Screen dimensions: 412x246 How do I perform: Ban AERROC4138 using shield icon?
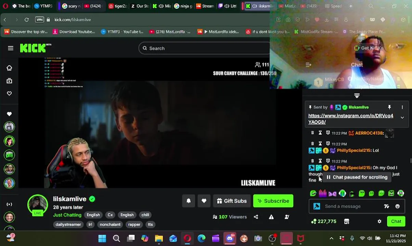pos(328,133)
